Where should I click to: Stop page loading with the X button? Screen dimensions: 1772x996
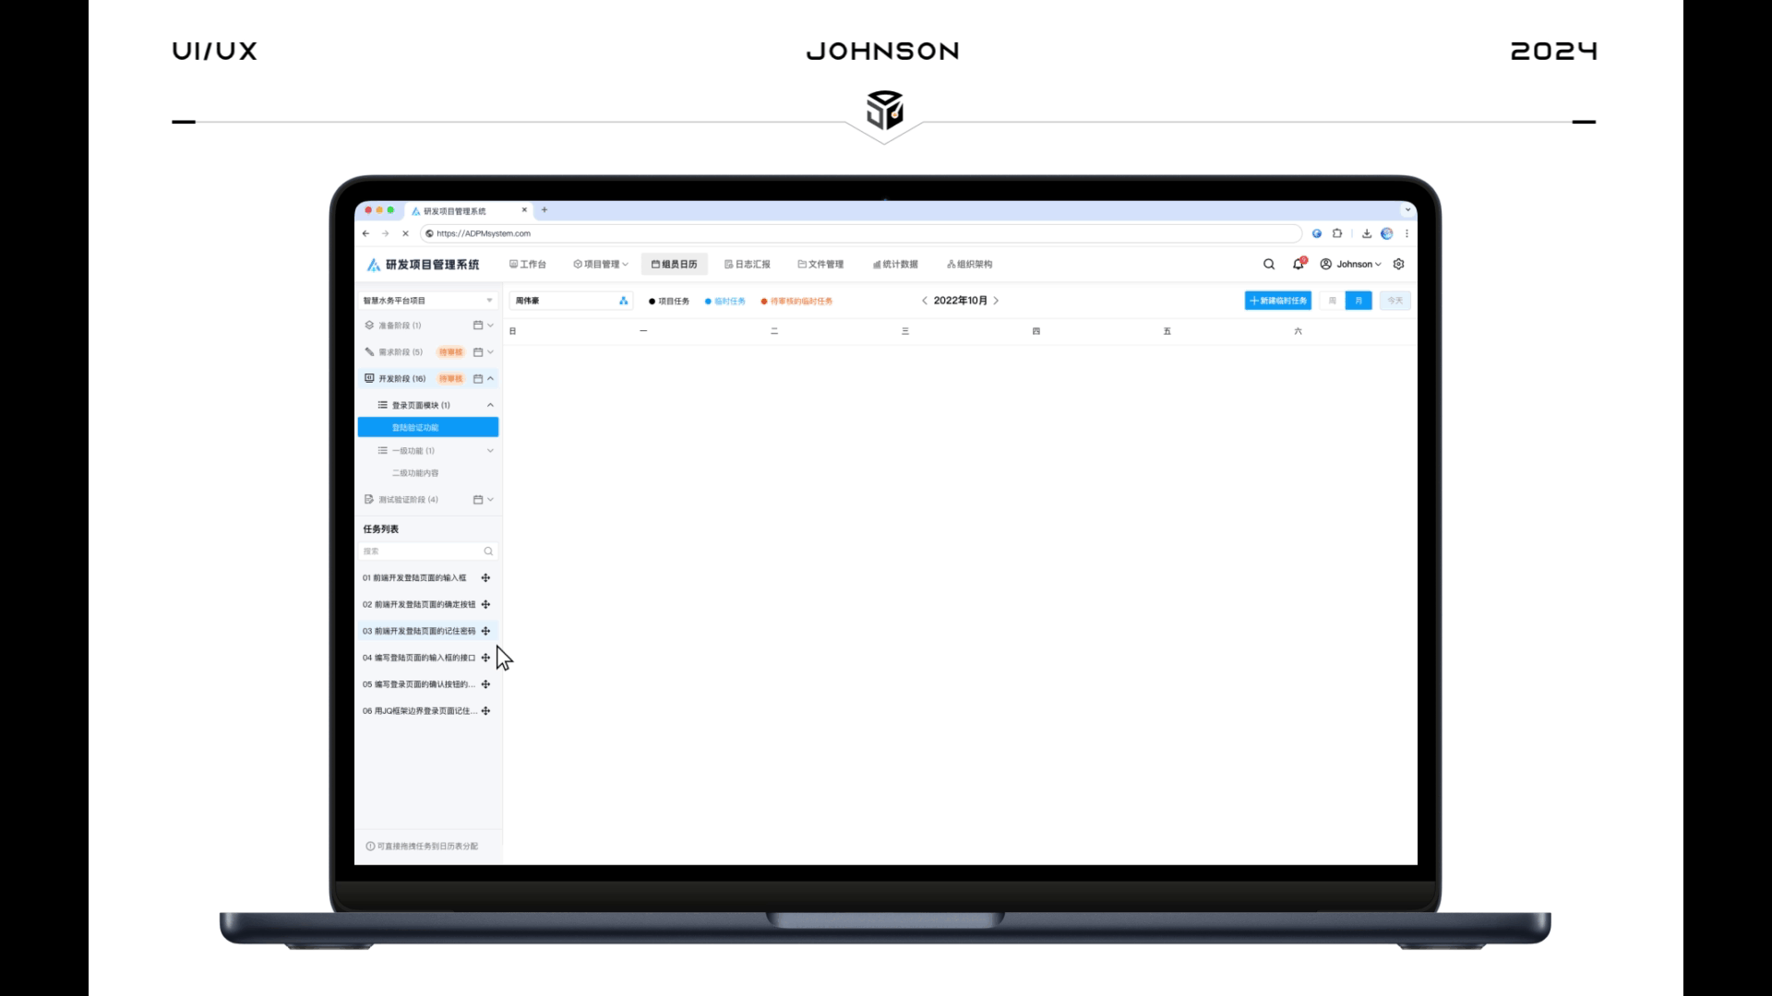pyautogui.click(x=405, y=233)
